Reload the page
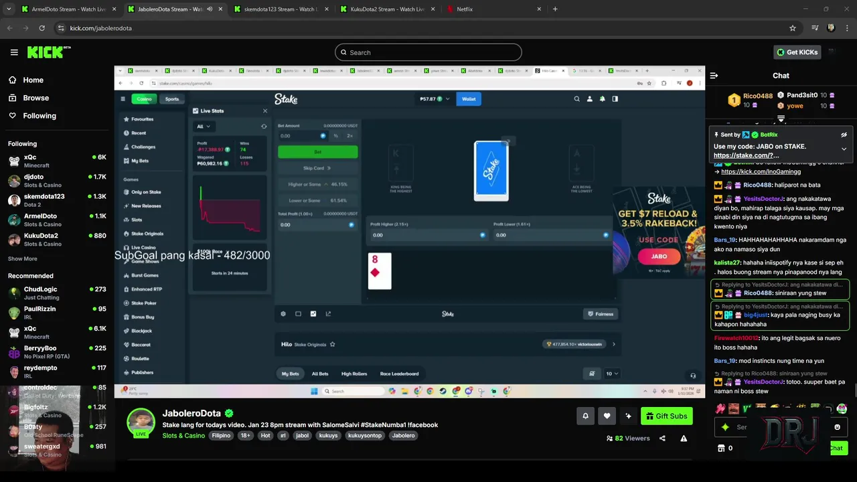 [42, 28]
